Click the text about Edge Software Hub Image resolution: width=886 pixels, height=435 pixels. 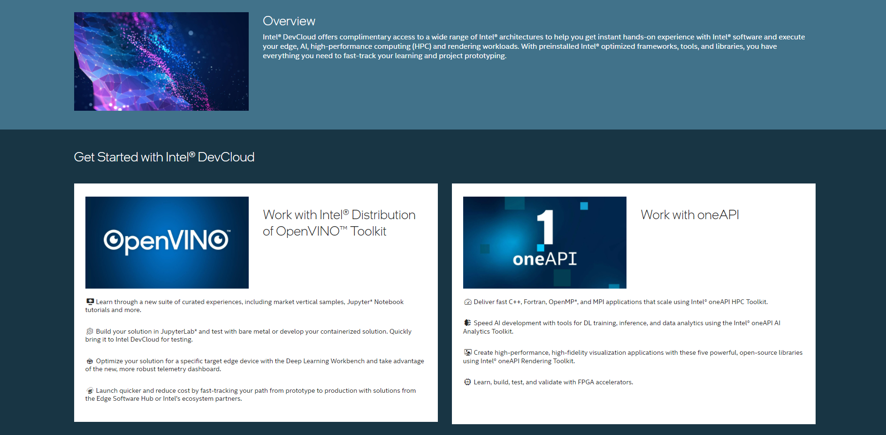click(x=251, y=395)
